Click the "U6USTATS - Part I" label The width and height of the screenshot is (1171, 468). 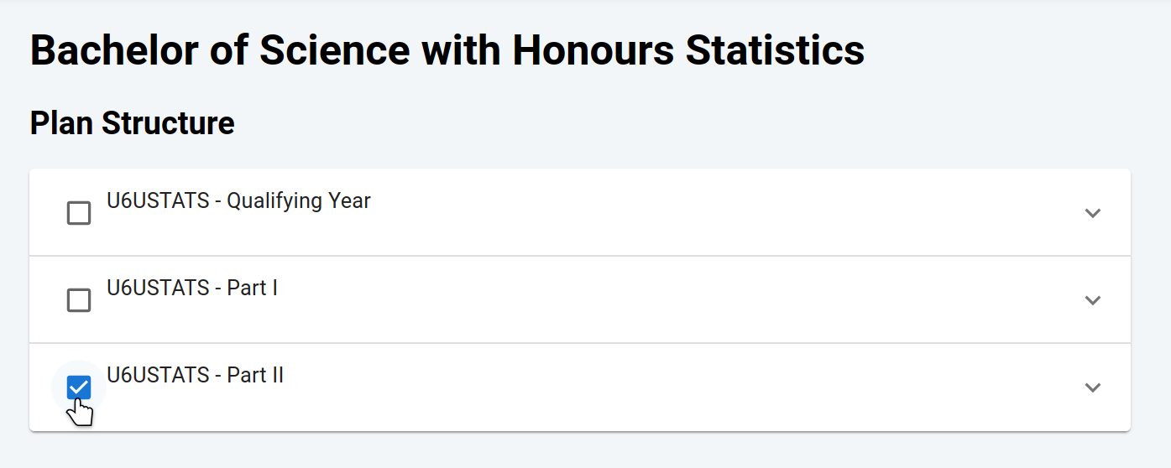click(x=192, y=289)
